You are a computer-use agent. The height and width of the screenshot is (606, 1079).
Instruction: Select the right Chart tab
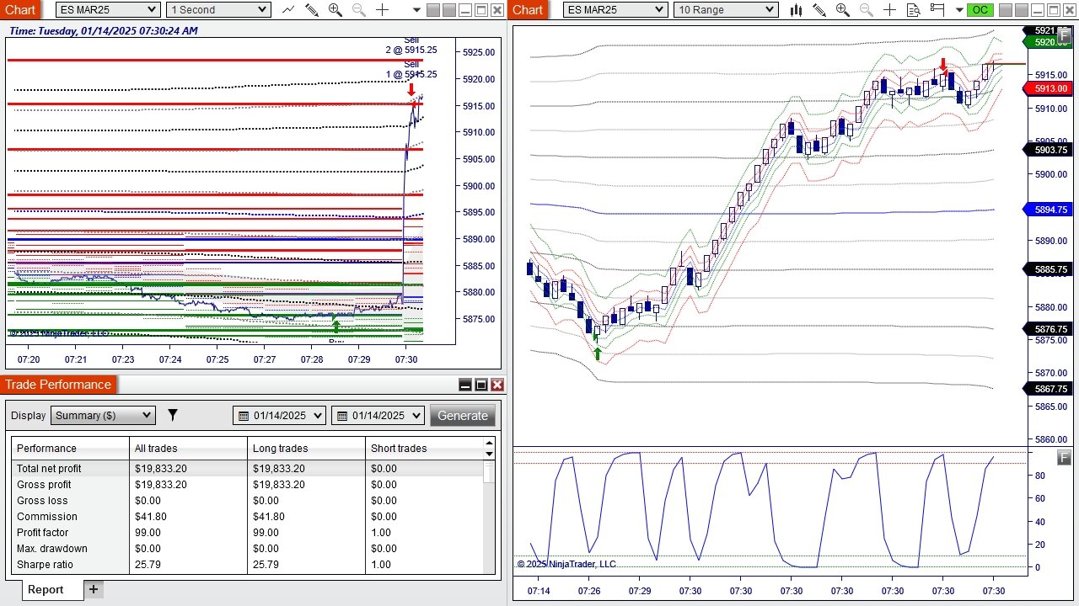click(528, 10)
